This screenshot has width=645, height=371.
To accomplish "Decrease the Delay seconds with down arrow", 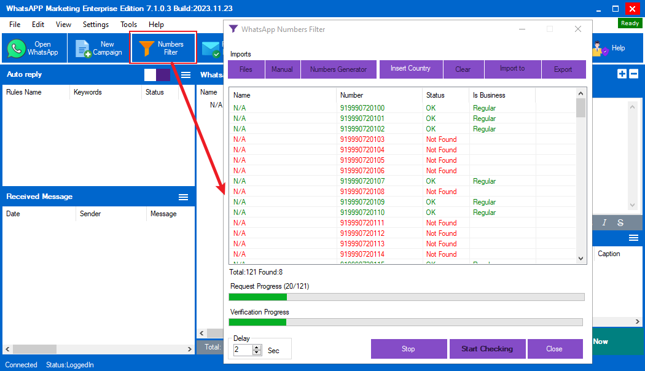I will click(257, 353).
